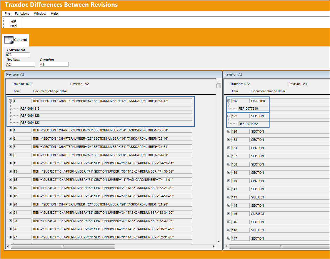Click Revision A2 horizontal scroll left arrow
The width and height of the screenshot is (330, 259).
point(8,246)
